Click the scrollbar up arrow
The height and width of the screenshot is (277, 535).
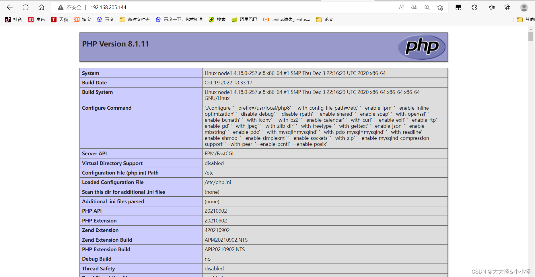pyautogui.click(x=531, y=29)
